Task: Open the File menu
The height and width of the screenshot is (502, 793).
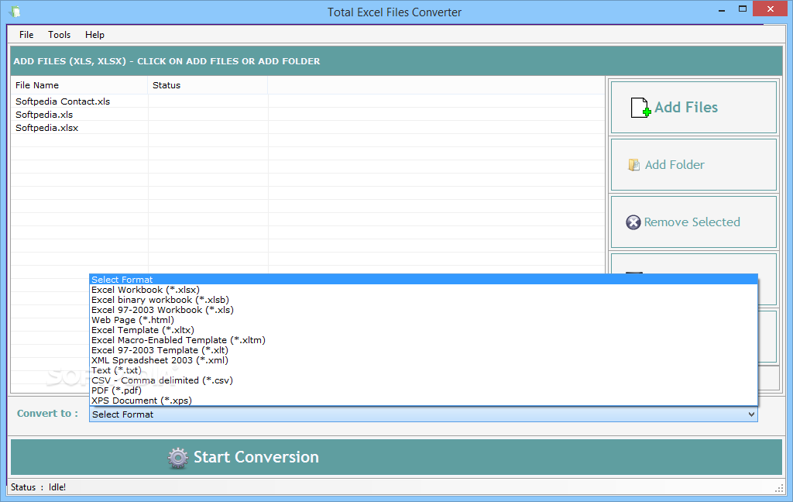Action: pos(26,34)
